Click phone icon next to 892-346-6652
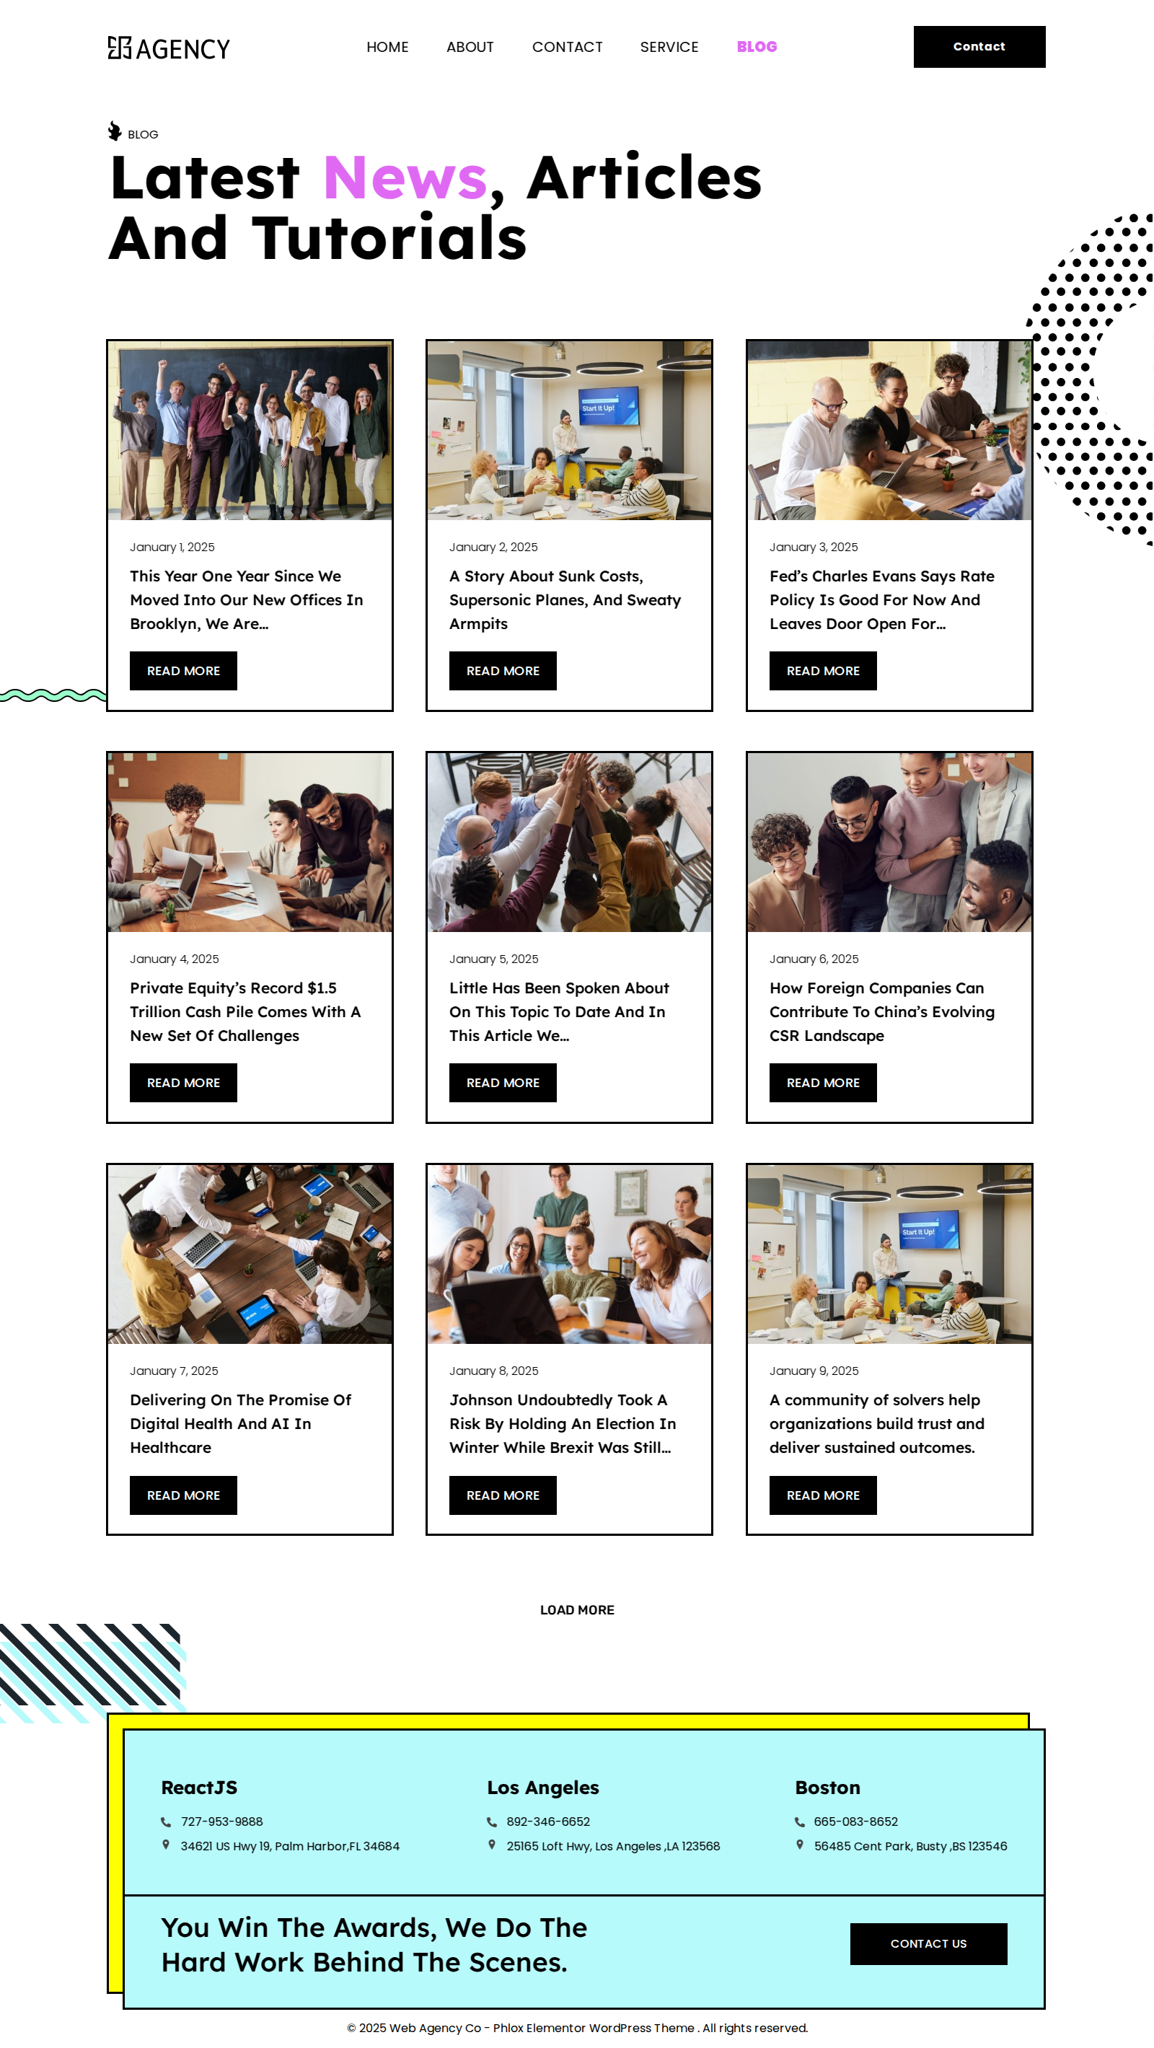Screen dimensions: 1154x2048 pos(492,1821)
